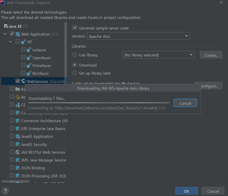228x196 pixels.
Task: Collapse the JSF tree node
Action: [11, 42]
